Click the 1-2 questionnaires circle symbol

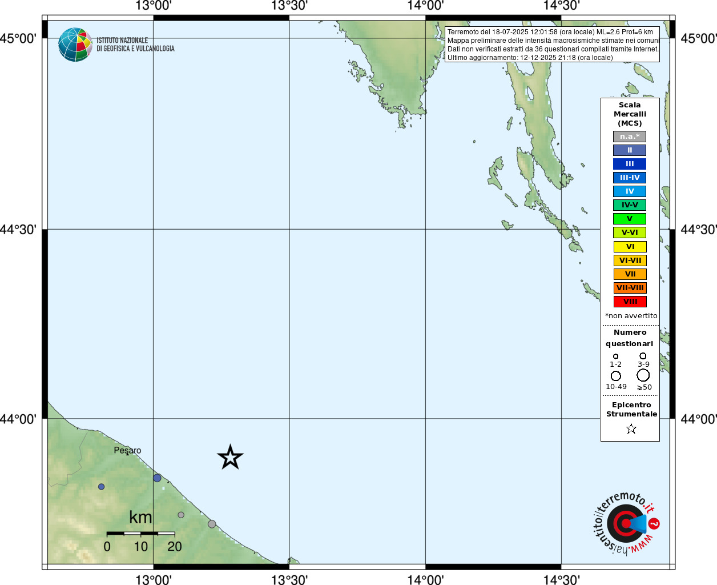click(x=615, y=356)
